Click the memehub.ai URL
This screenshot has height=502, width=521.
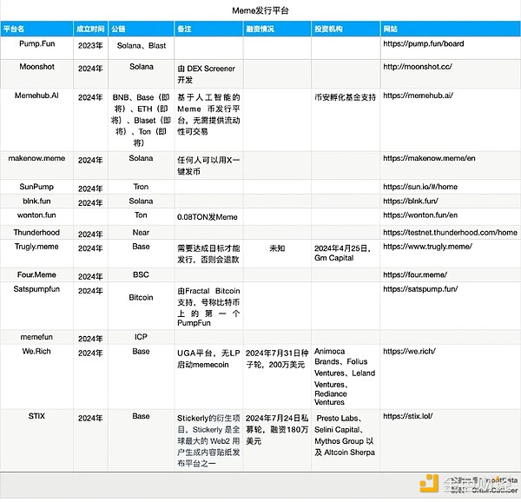click(419, 96)
